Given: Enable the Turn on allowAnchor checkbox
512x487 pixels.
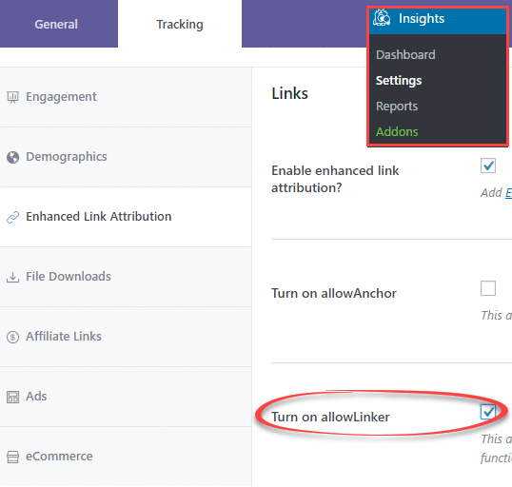Looking at the screenshot, I should click(488, 288).
